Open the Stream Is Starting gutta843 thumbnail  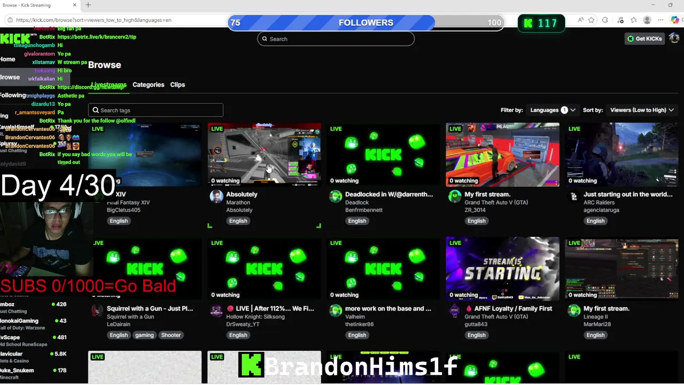point(502,269)
